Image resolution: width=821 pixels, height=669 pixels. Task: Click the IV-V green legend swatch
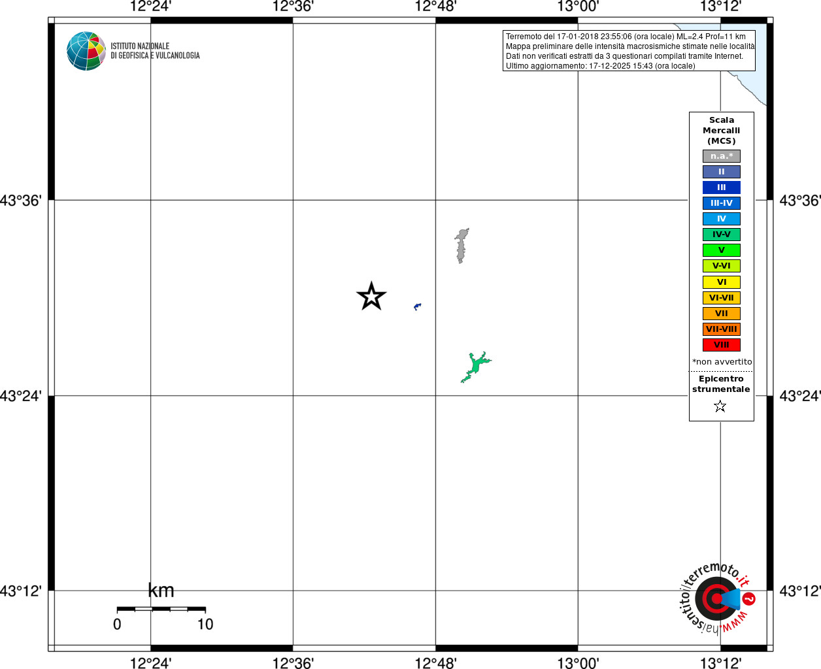click(722, 235)
